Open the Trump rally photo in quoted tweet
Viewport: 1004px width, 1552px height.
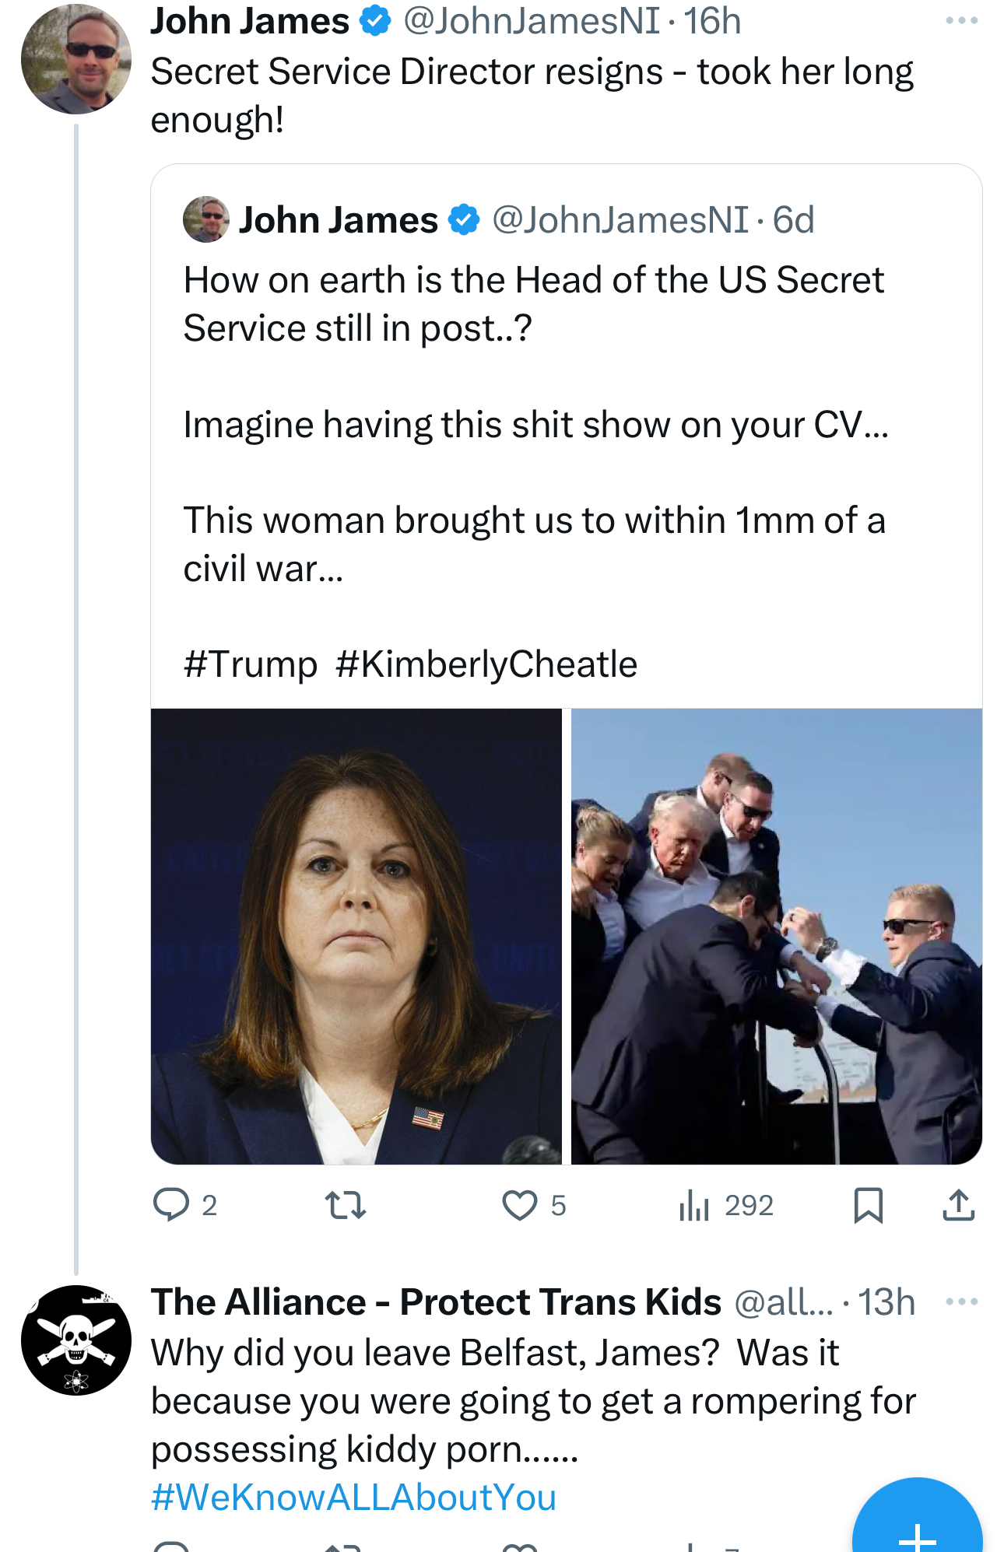coord(776,936)
